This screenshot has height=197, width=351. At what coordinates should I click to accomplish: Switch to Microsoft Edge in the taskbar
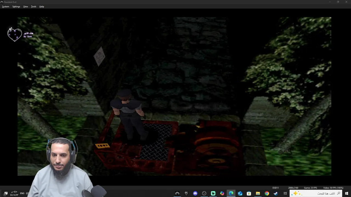pos(231,193)
